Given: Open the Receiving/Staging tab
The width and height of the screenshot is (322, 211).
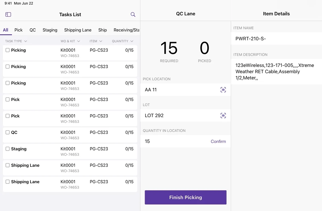Looking at the screenshot, I should [x=126, y=30].
